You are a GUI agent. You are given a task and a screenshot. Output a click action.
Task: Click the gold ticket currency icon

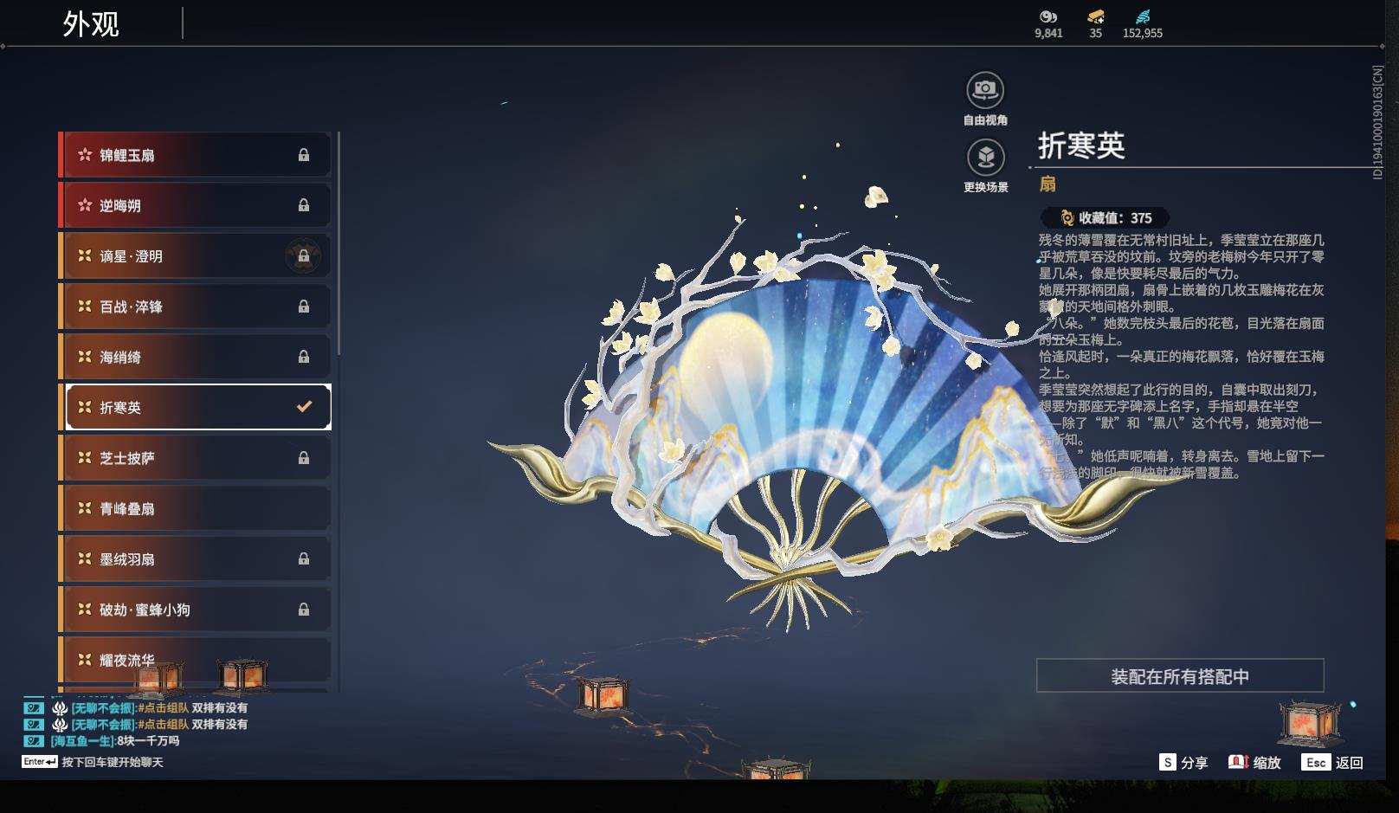1095,16
